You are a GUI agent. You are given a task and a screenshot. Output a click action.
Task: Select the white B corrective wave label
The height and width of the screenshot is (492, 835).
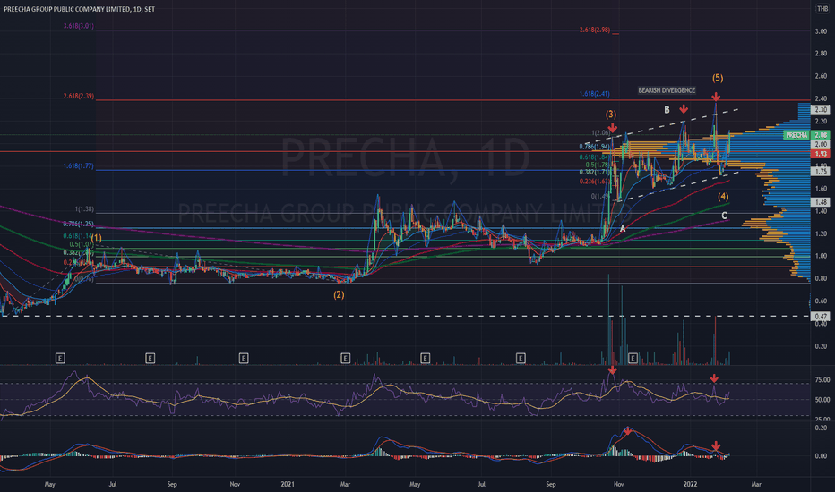667,110
